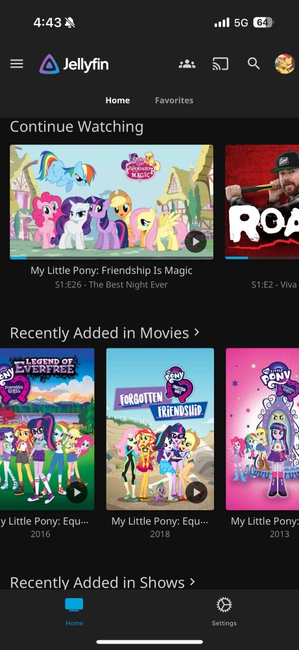This screenshot has width=299, height=650.
Task: Select the Home tab at top
Action: tap(117, 100)
